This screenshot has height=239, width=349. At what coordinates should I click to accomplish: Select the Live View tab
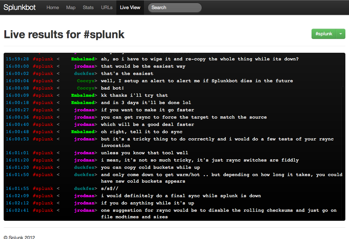pos(130,7)
